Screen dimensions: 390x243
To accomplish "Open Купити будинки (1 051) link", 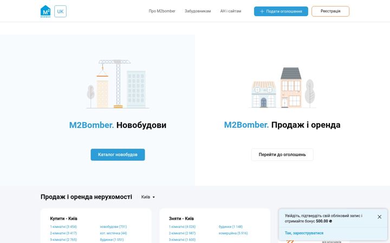I will (112, 240).
